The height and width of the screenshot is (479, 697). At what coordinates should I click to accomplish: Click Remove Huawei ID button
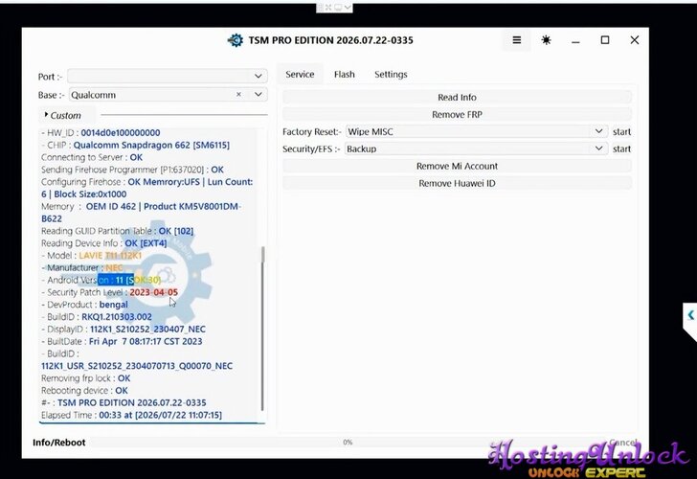click(457, 183)
